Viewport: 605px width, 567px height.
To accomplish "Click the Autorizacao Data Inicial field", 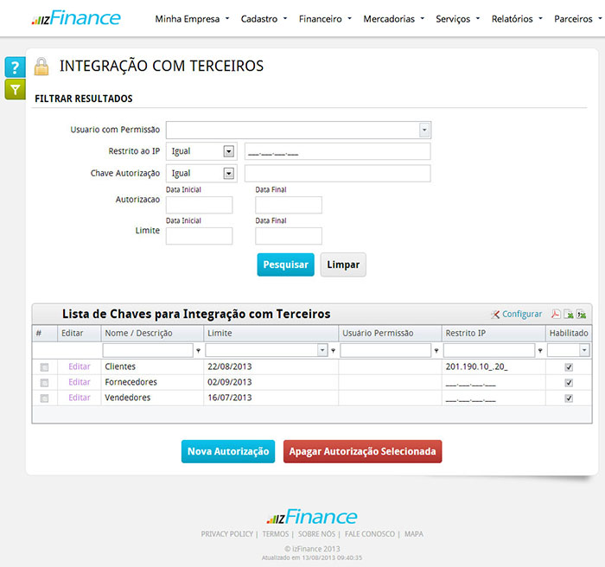I will 199,205.
